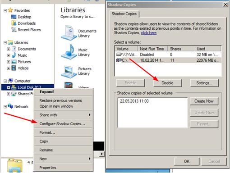Click the Videos filmstrip icon in tree
Image resolution: width=230 pixels, height=173 pixels.
click(x=14, y=68)
